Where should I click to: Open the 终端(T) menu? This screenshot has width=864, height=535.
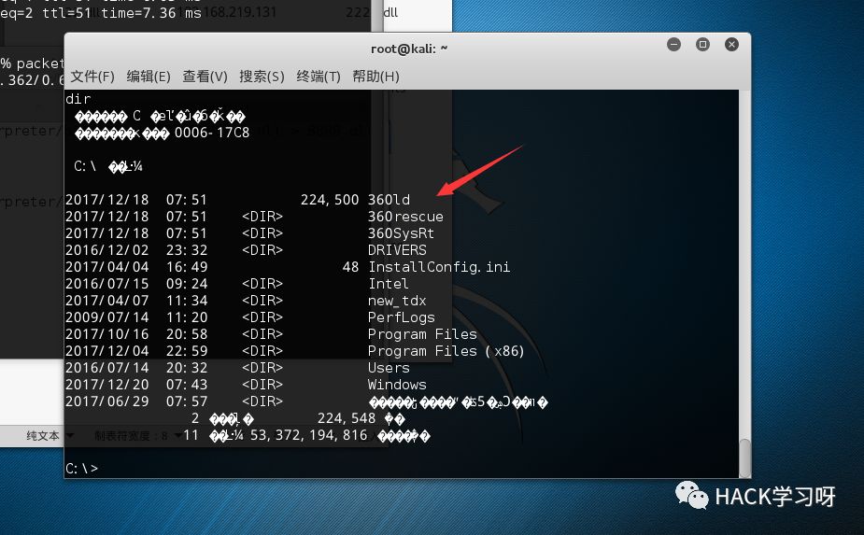click(x=319, y=76)
